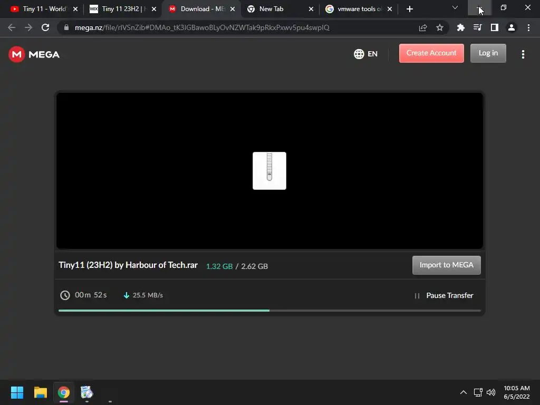The image size is (540, 405).
Task: Click the Log in button
Action: point(488,53)
